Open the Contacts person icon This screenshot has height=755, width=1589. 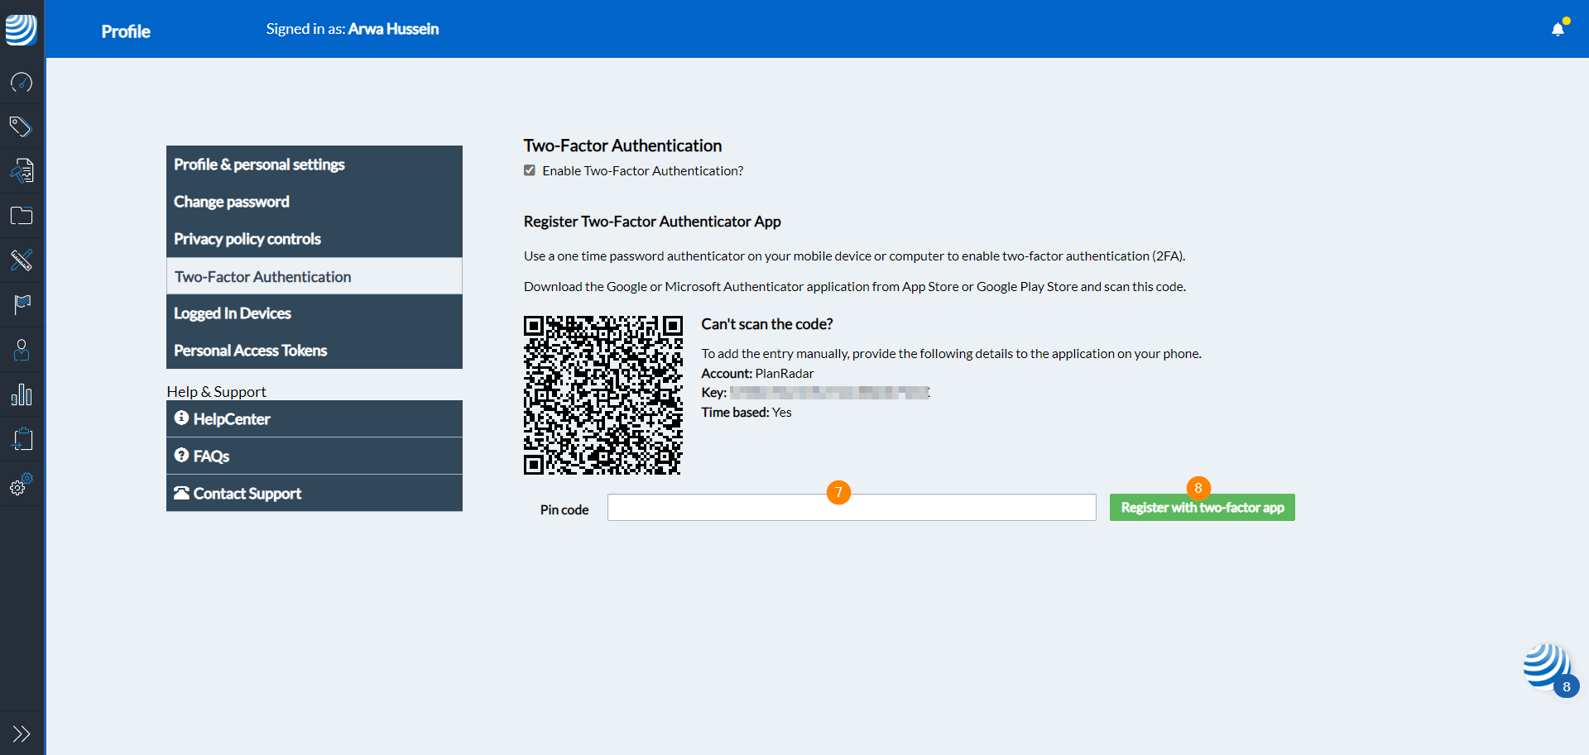click(22, 349)
